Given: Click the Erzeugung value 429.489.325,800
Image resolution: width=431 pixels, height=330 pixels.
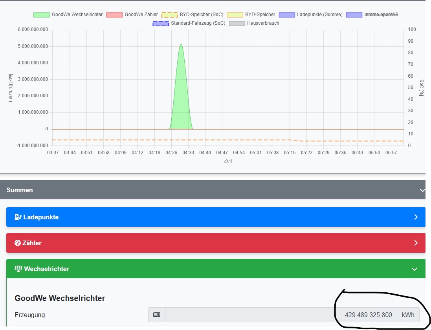Looking at the screenshot, I should (x=368, y=315).
